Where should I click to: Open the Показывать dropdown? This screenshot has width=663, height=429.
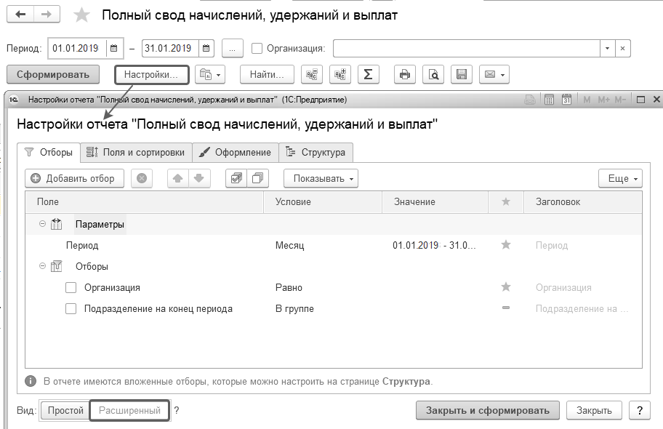coord(321,179)
